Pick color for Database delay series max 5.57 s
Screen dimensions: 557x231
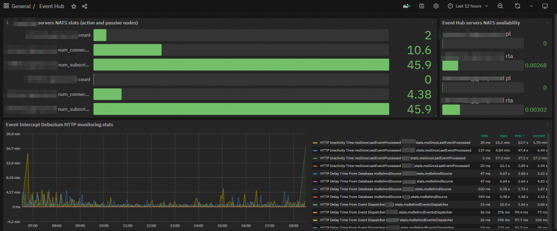tap(315, 174)
